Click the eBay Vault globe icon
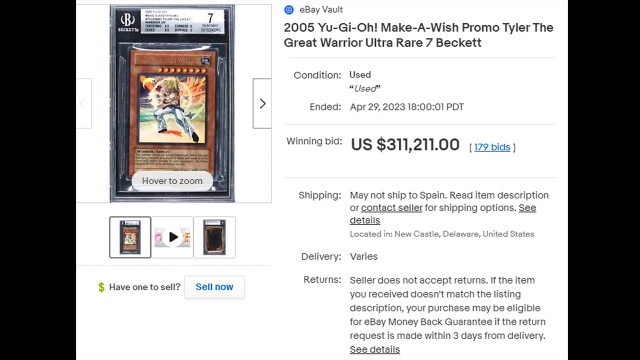The height and width of the screenshot is (360, 640). tap(289, 9)
